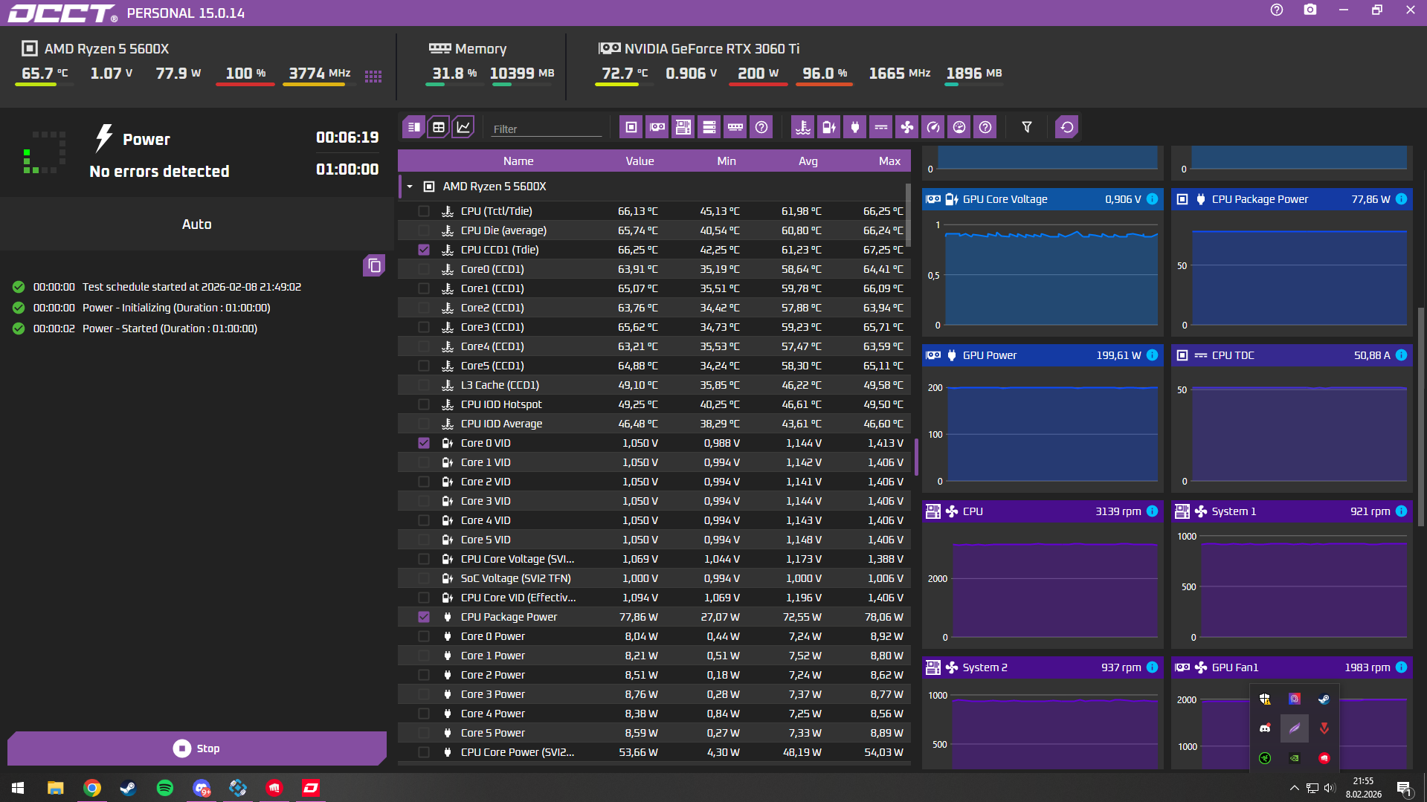Toggle the CPU hardware filter icon
This screenshot has height=802, width=1427.
pos(631,127)
